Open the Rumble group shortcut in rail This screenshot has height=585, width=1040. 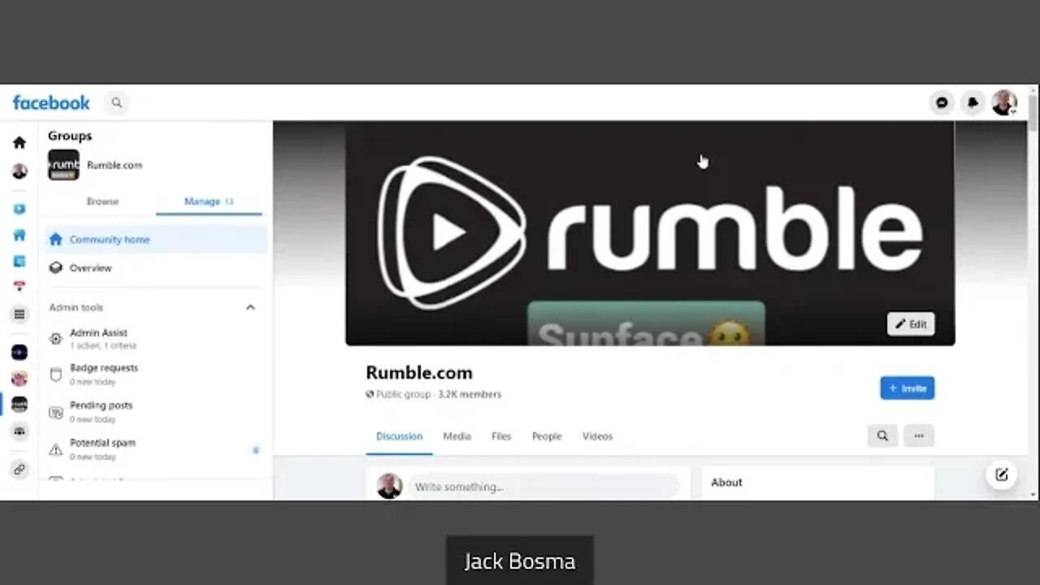click(x=19, y=405)
